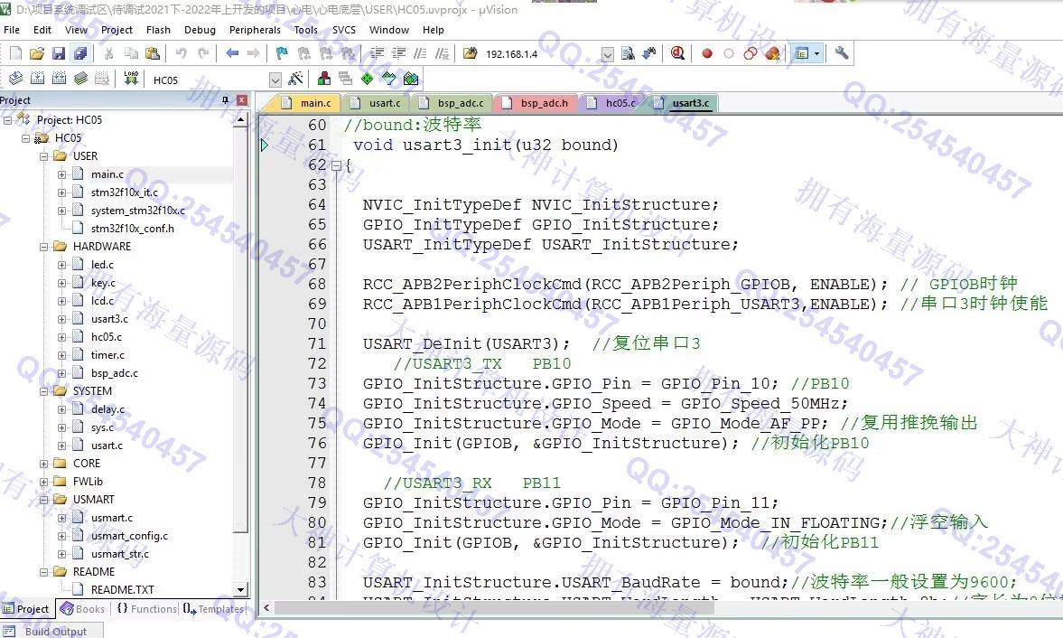Switch to the main.c editor tab
This screenshot has width=1063, height=638.
(x=306, y=103)
